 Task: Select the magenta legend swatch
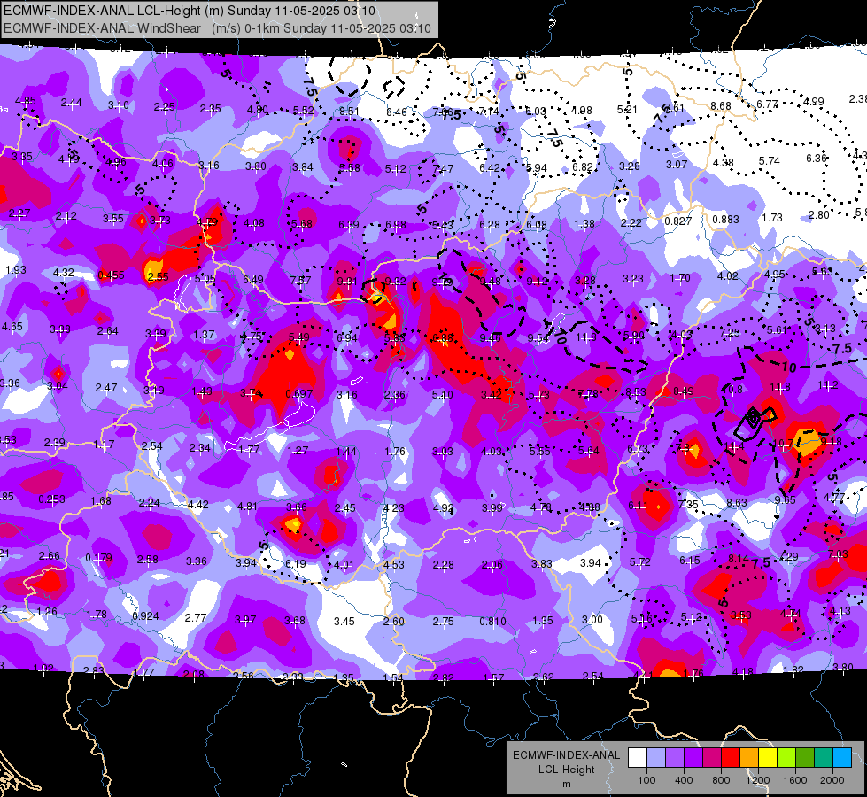[712, 758]
